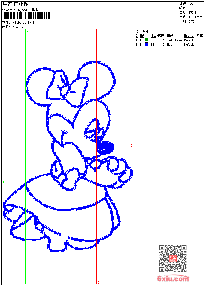Click the height value '252.9 mm'

(195, 13)
